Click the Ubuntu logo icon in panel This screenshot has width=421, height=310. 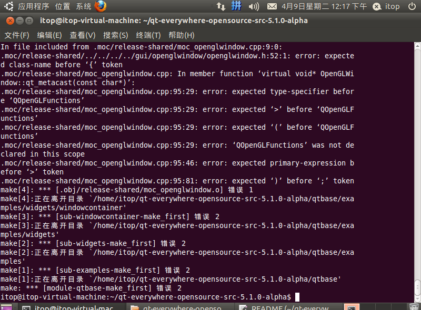click(9, 6)
